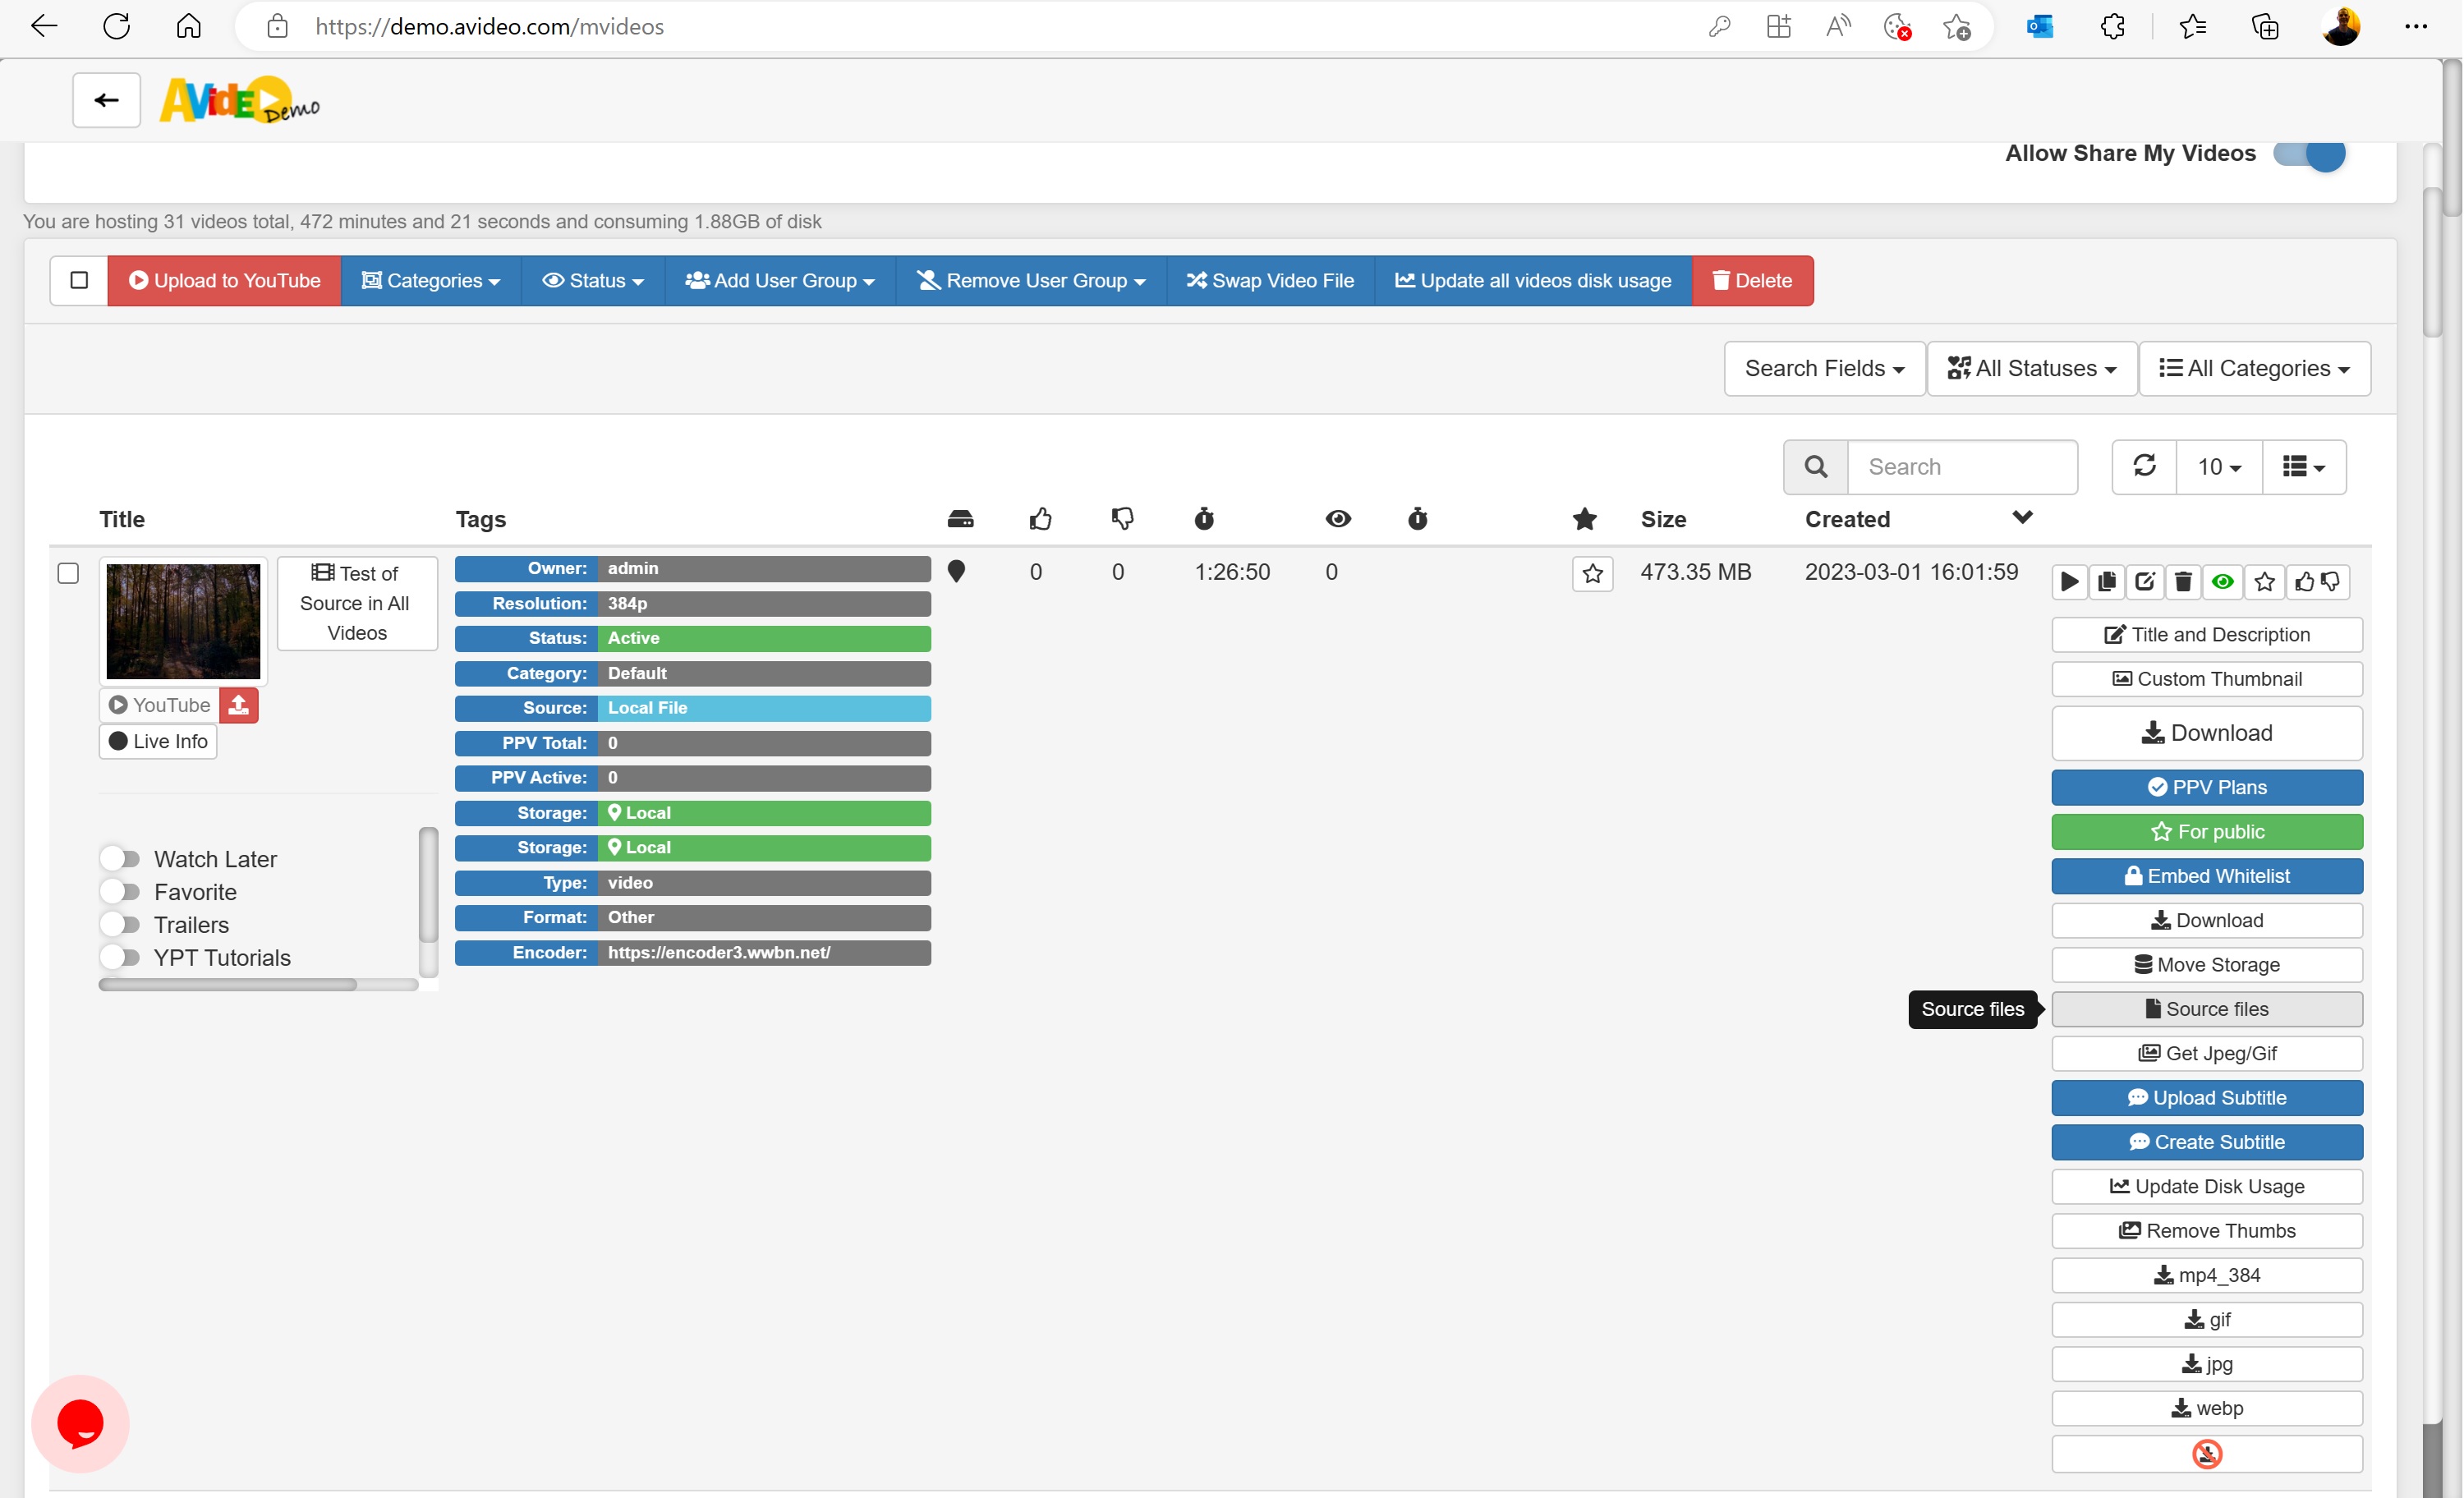
Task: Delete the video using the trash icon
Action: click(x=2184, y=582)
